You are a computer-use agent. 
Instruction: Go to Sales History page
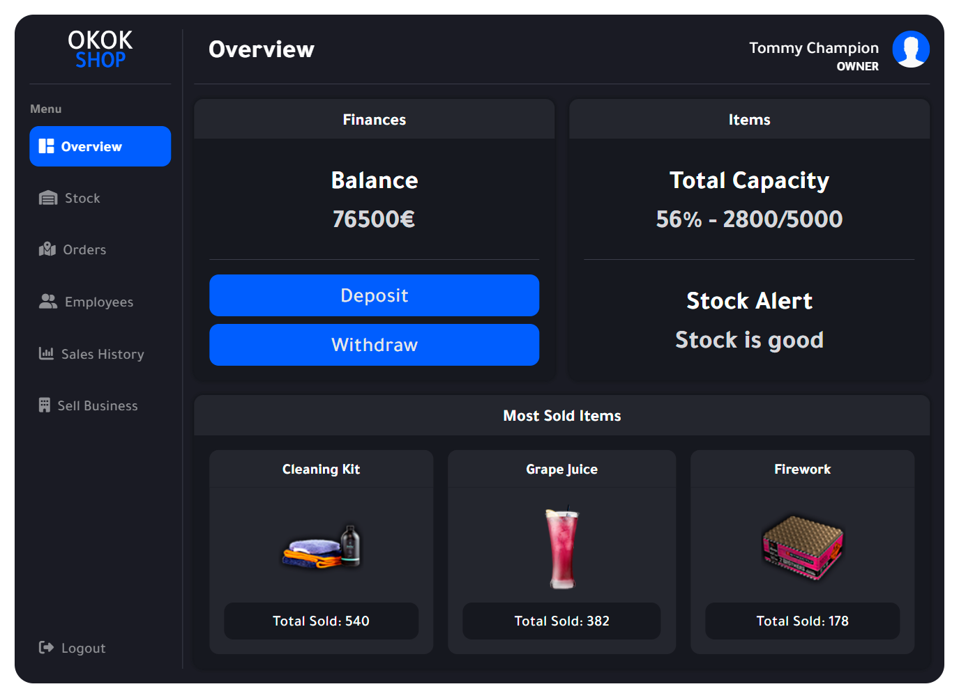(x=103, y=355)
